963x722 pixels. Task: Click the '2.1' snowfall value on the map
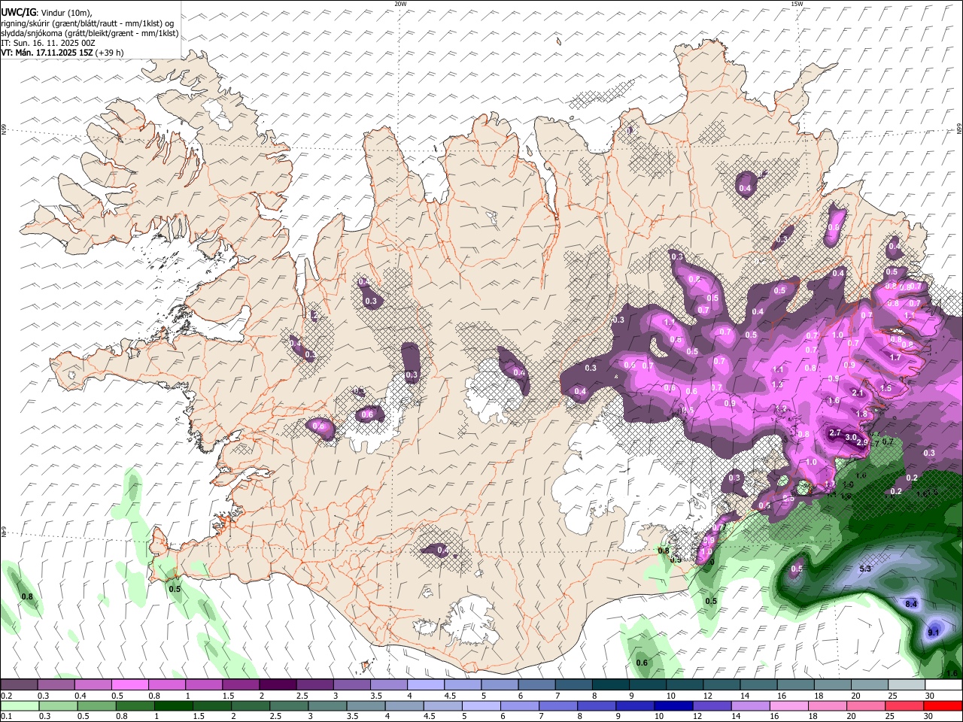click(x=858, y=393)
